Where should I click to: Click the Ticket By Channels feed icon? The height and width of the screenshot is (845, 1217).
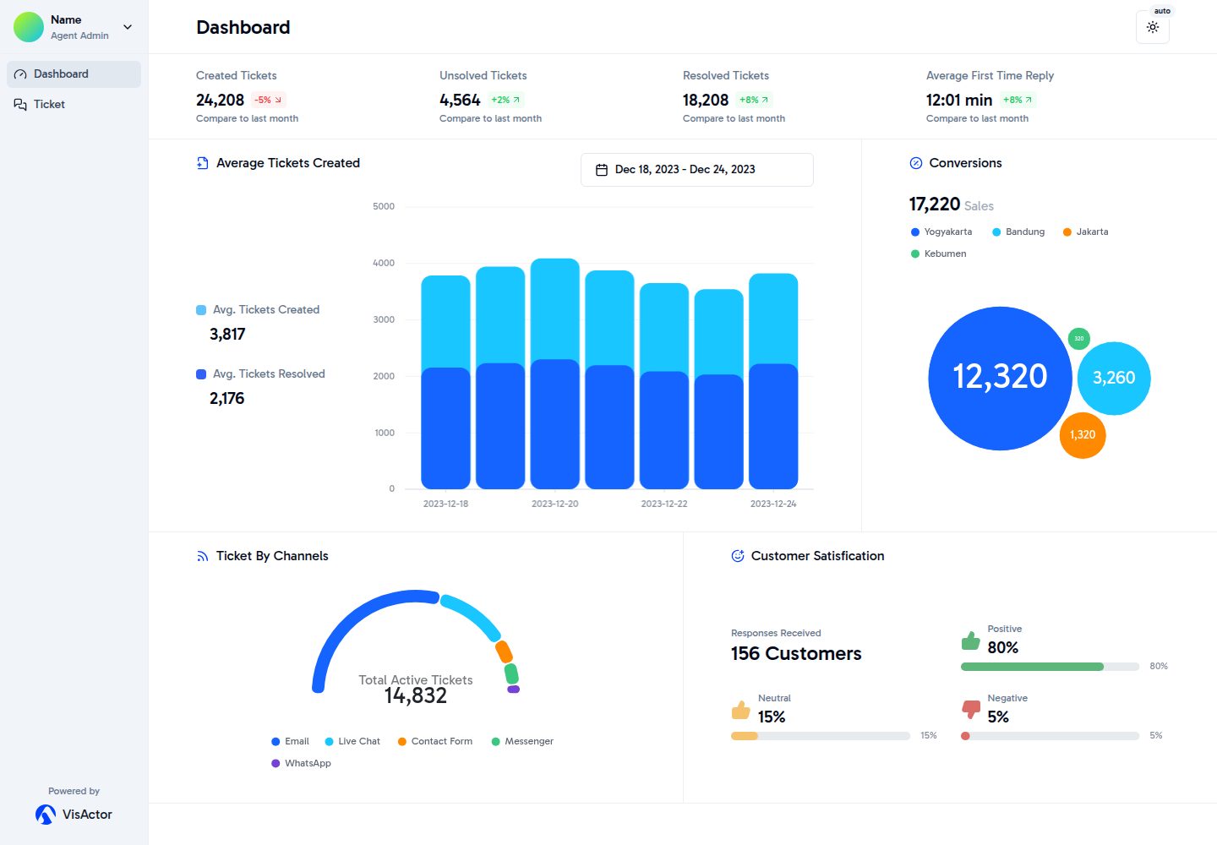pos(202,556)
